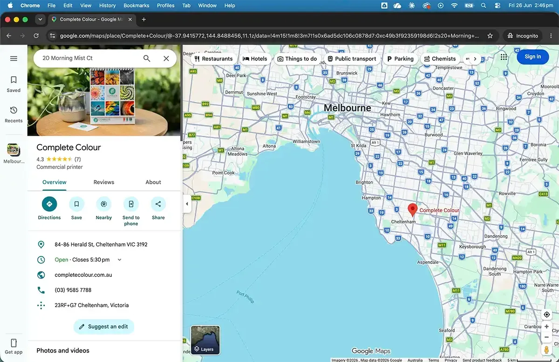Go back with browser back arrow
559x362 pixels.
click(9, 36)
